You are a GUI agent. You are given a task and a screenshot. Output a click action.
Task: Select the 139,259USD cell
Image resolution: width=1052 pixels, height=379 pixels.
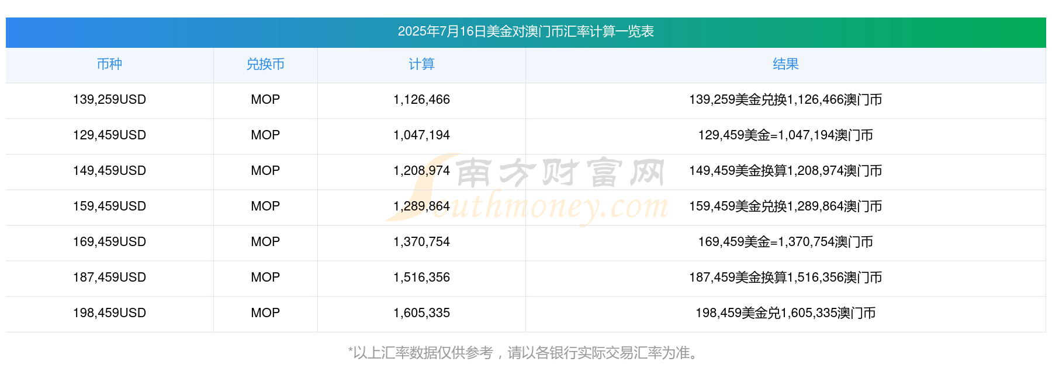coord(109,100)
